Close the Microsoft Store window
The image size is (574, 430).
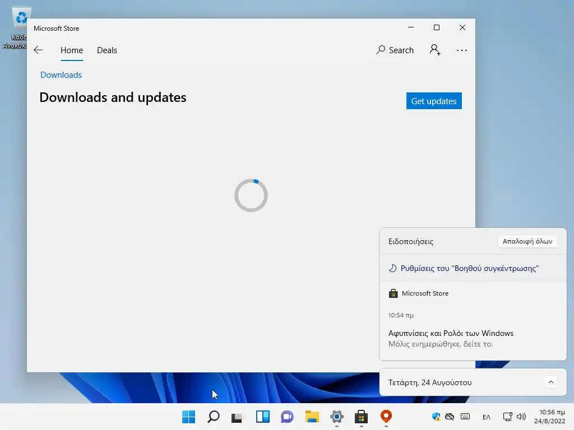click(462, 27)
